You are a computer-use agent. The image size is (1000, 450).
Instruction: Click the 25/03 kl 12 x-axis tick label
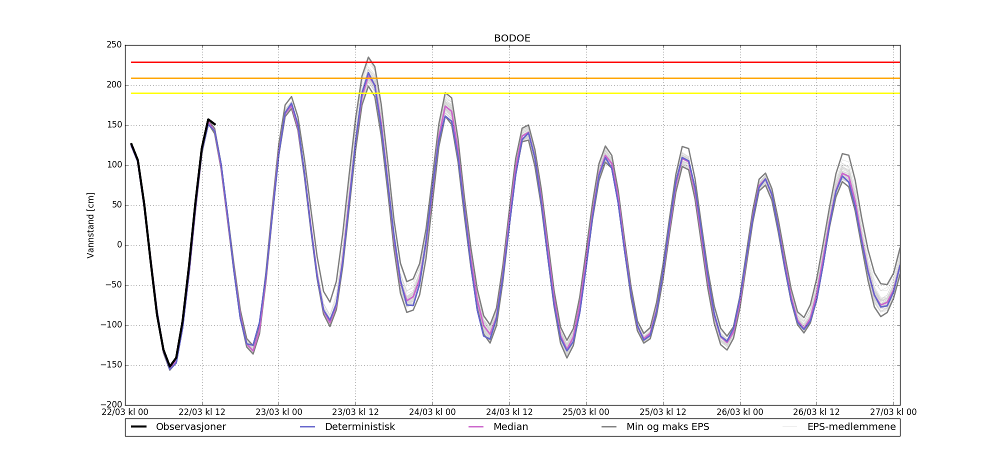[x=663, y=412]
